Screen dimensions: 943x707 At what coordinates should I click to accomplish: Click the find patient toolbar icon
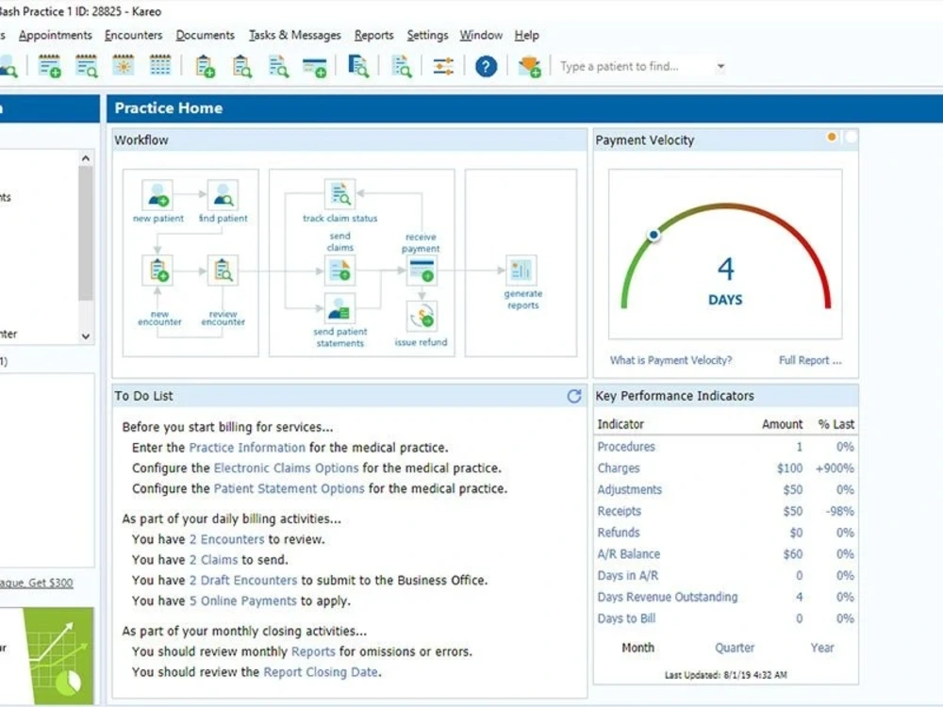(8, 66)
